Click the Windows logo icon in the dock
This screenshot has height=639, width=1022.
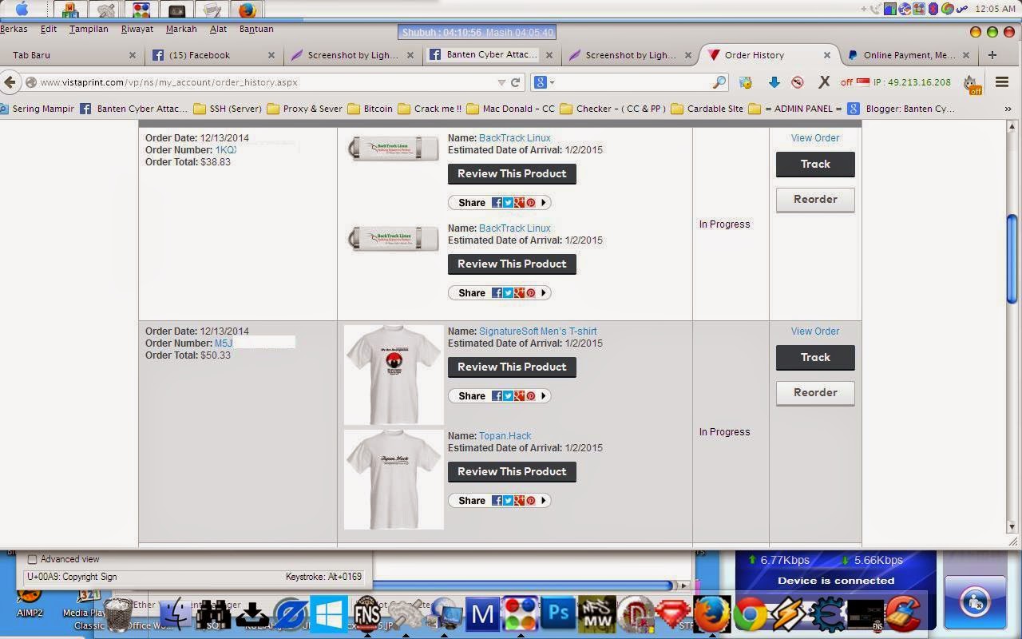[329, 614]
